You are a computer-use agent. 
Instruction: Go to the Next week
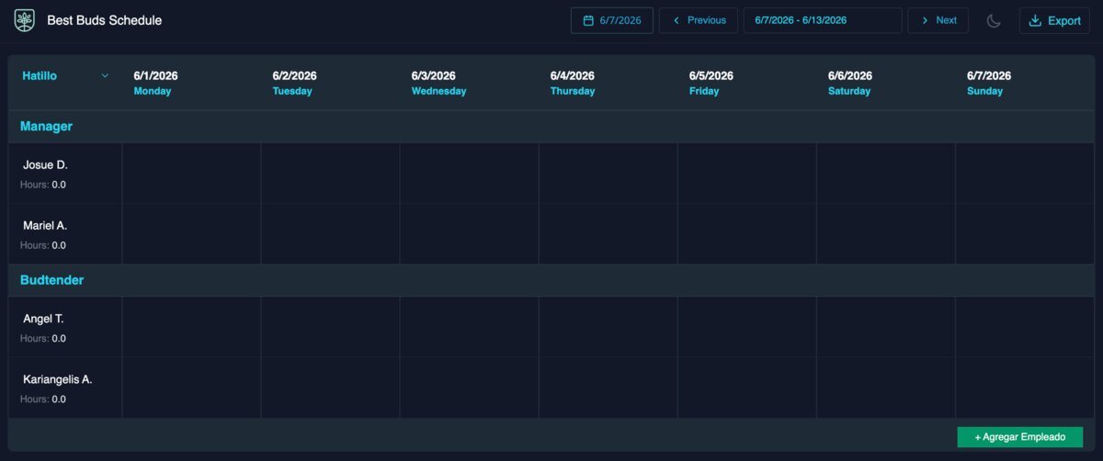938,20
